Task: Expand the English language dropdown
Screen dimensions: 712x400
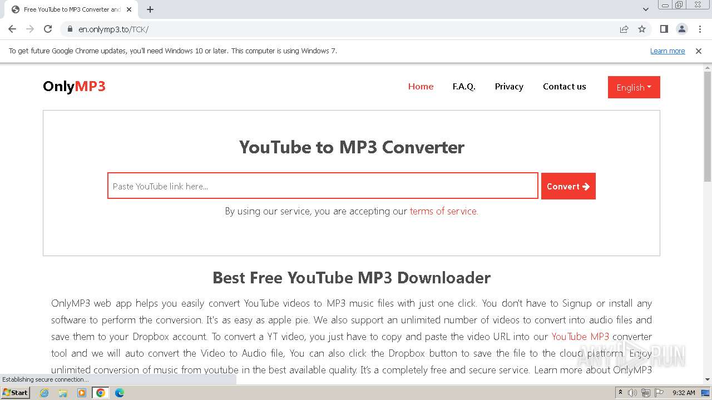Action: tap(634, 87)
